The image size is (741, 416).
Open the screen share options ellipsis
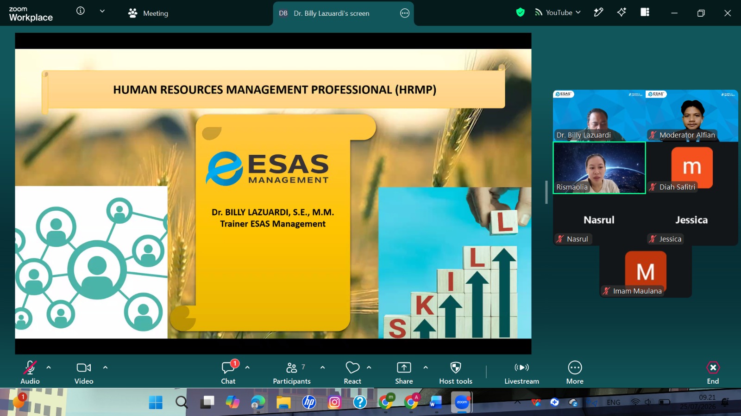(405, 13)
